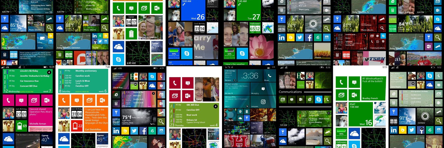This screenshot has height=148, width=444.
Task: Tap the Instagram tile beneath Messaging
Action: pos(263,102)
